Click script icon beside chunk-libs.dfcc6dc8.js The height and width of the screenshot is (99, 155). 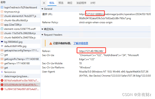tap(2, 20)
